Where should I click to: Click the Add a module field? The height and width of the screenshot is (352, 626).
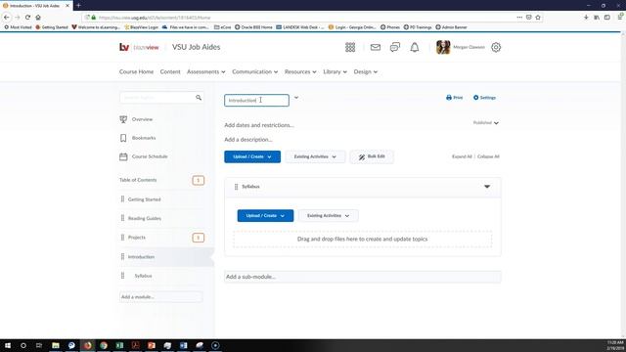160,297
